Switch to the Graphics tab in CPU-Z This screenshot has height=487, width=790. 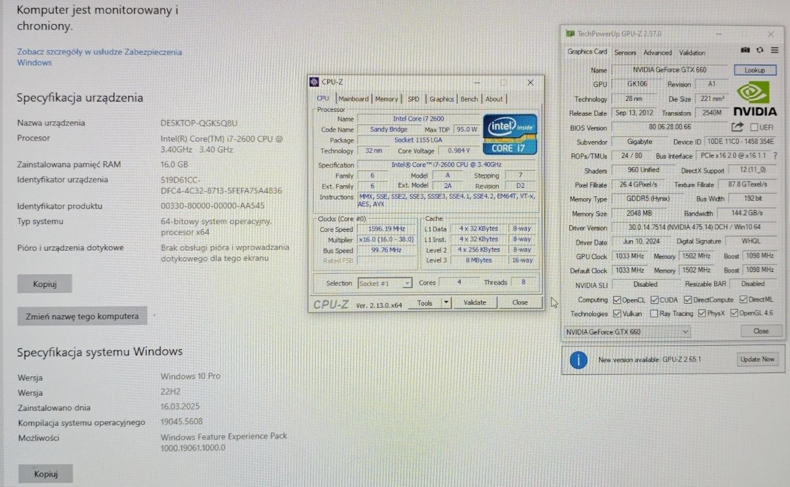point(442,99)
